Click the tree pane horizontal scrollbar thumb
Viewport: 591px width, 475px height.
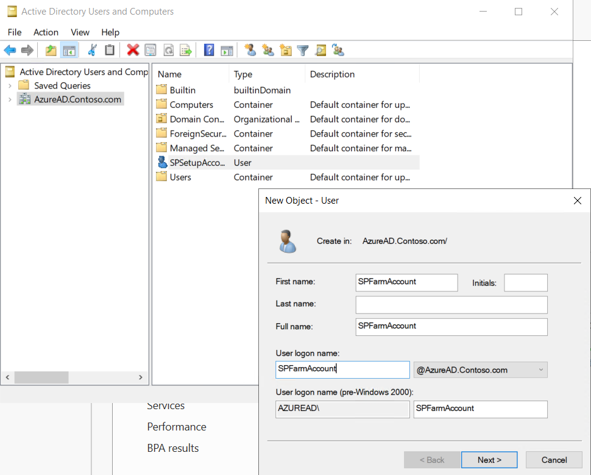[41, 377]
